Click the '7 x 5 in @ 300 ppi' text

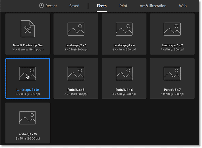pyautogui.click(x=172, y=50)
